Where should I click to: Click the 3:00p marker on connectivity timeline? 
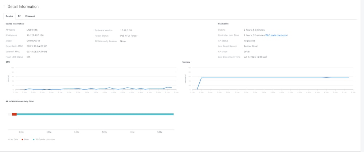(49, 132)
